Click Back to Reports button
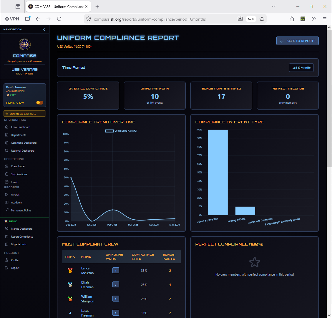This screenshot has height=318, width=332. tap(297, 41)
